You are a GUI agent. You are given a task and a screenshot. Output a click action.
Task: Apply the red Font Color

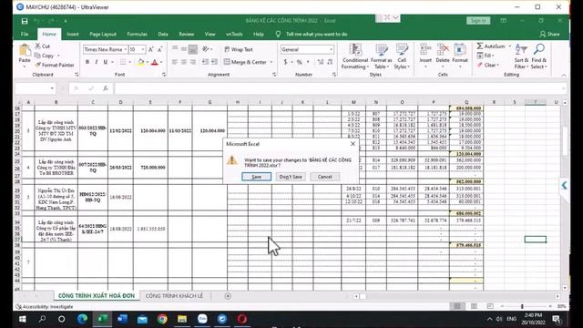[x=155, y=62]
